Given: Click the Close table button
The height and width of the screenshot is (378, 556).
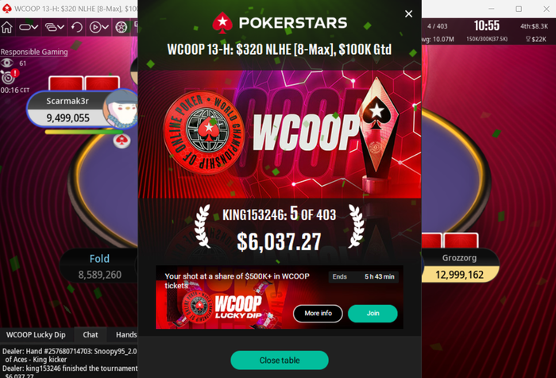Looking at the screenshot, I should [280, 361].
